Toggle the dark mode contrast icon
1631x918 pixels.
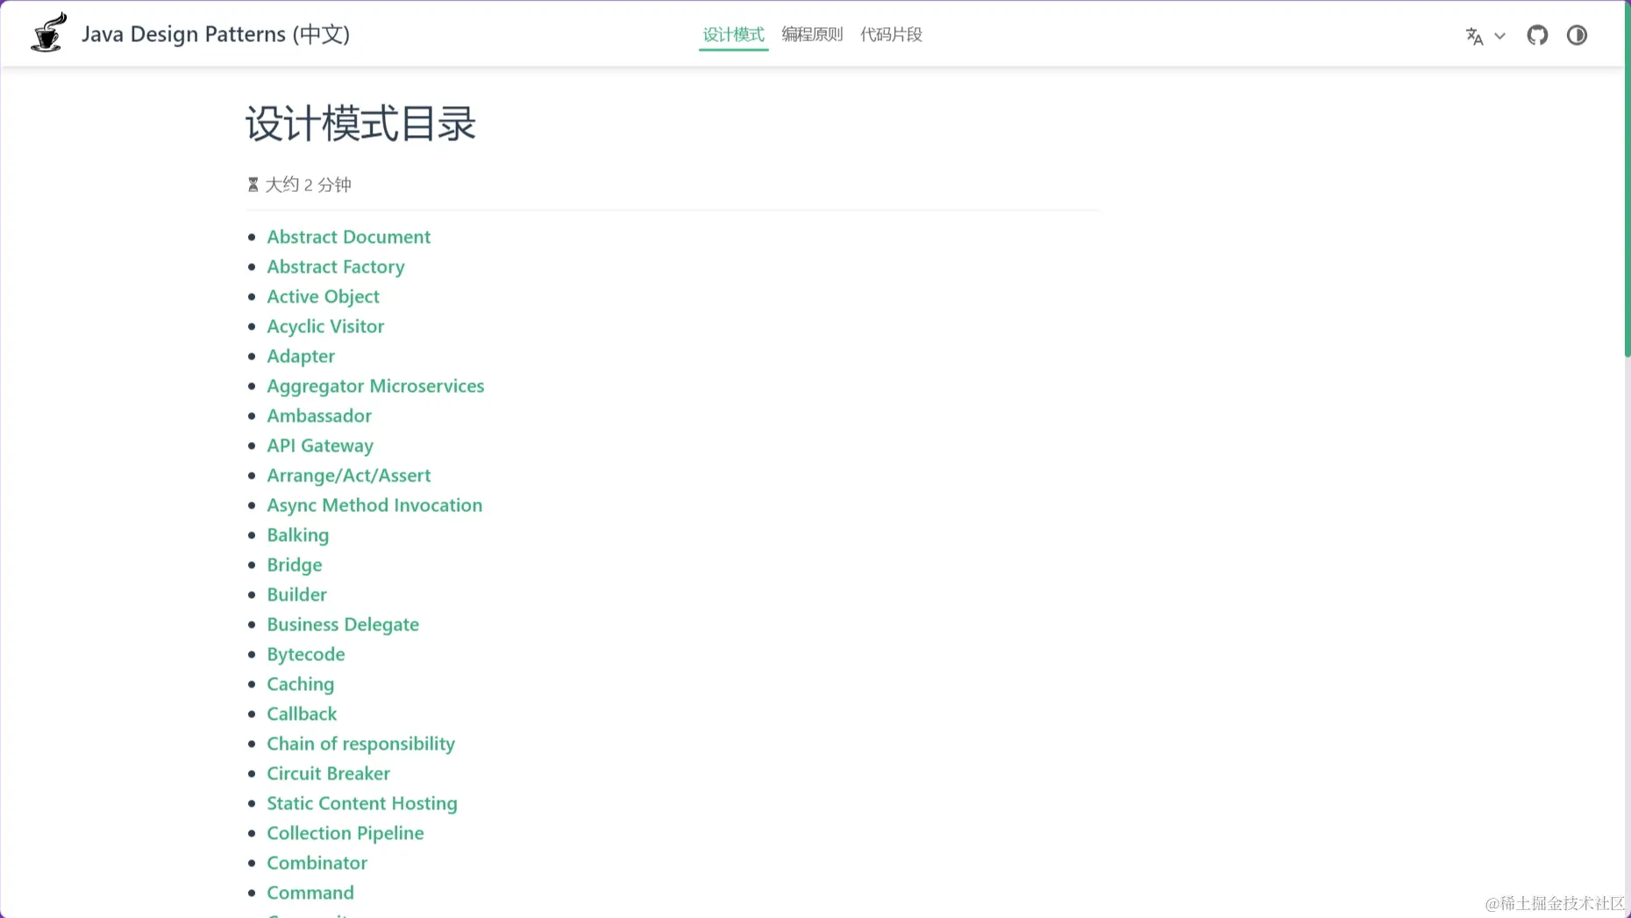1577,35
